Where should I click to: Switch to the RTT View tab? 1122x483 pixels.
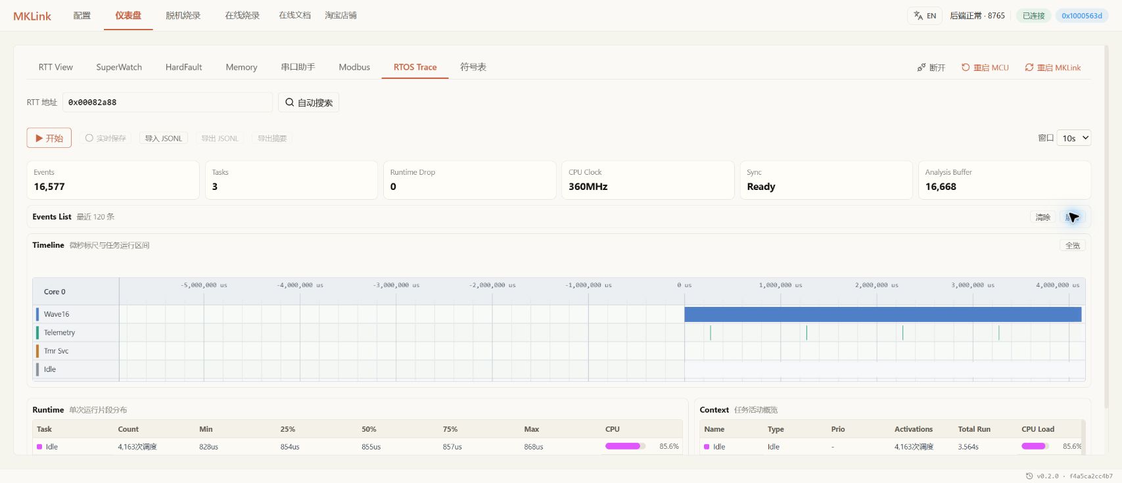pyautogui.click(x=56, y=67)
